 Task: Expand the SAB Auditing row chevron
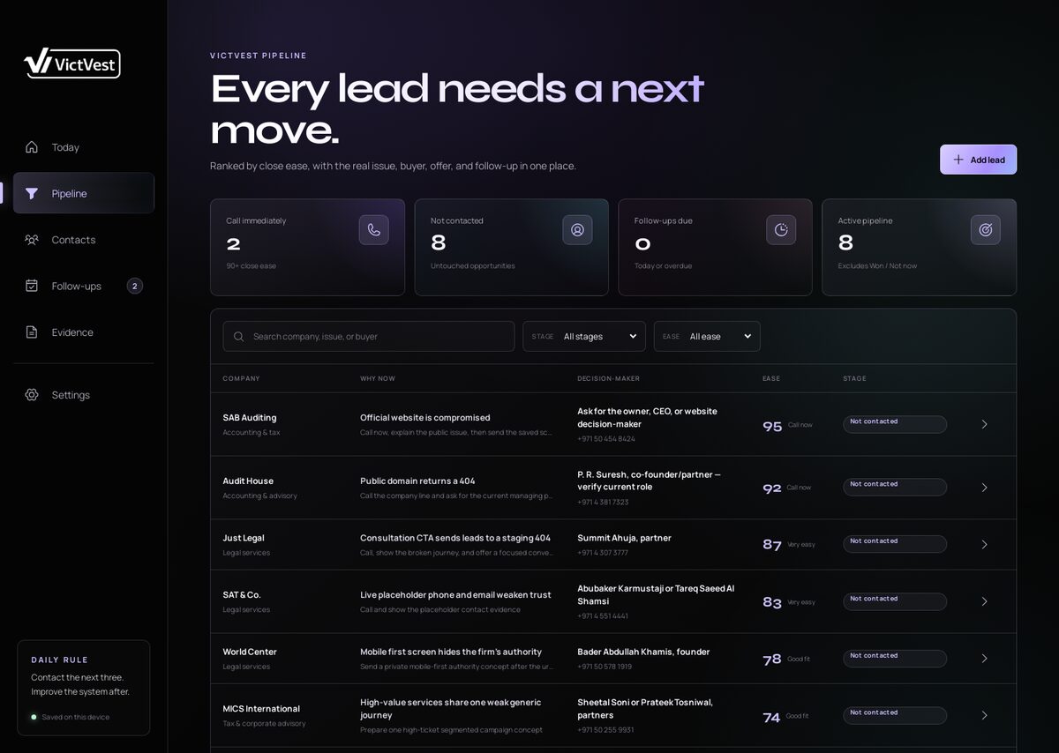point(985,424)
